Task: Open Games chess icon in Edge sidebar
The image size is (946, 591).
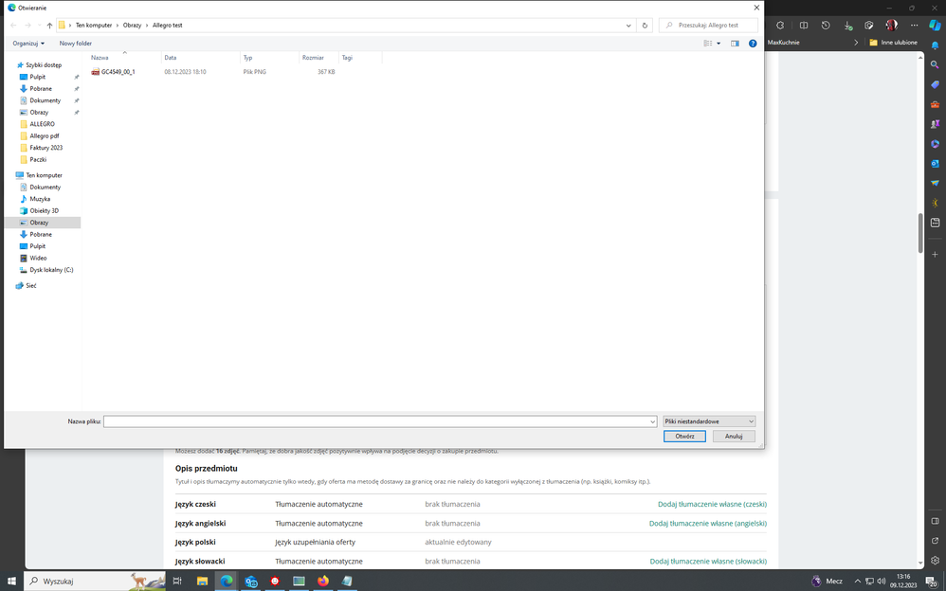Action: click(935, 124)
